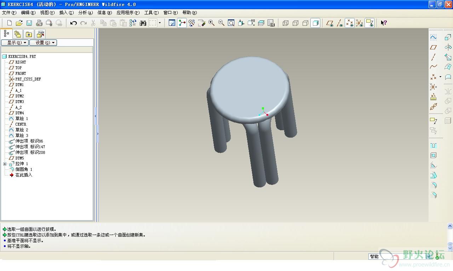Toggle annotation element display
Screen dimensions: 453x271
click(369, 23)
